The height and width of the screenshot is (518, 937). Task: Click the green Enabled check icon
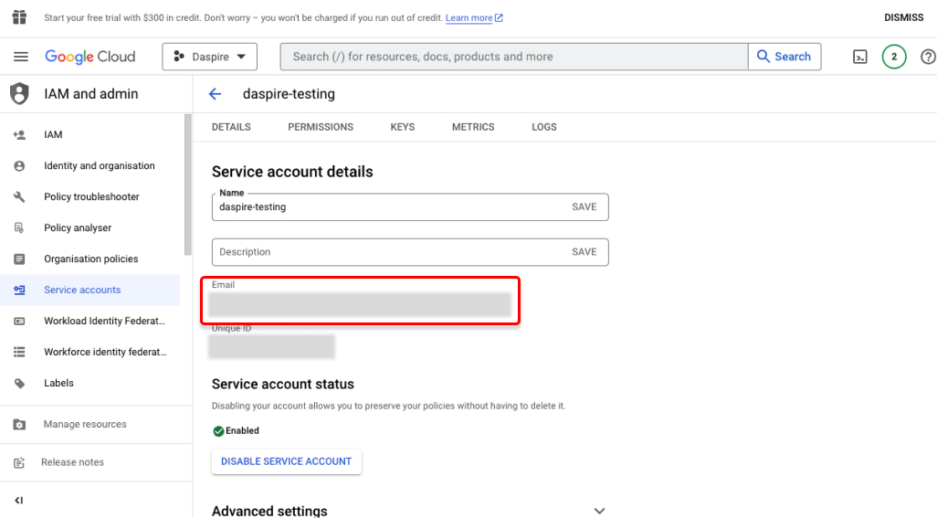(218, 431)
